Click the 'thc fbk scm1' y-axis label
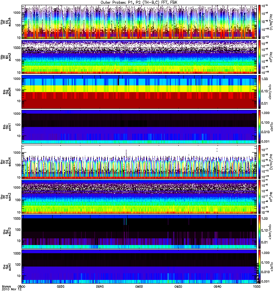The image size is (278, 297). (7, 267)
